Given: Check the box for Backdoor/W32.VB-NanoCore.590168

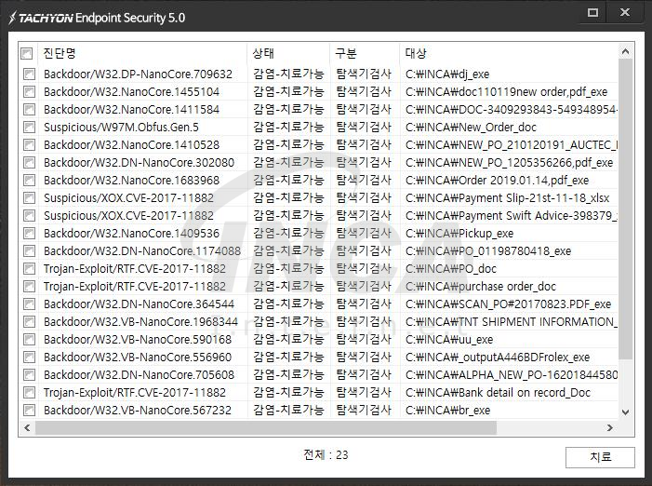Looking at the screenshot, I should (29, 340).
